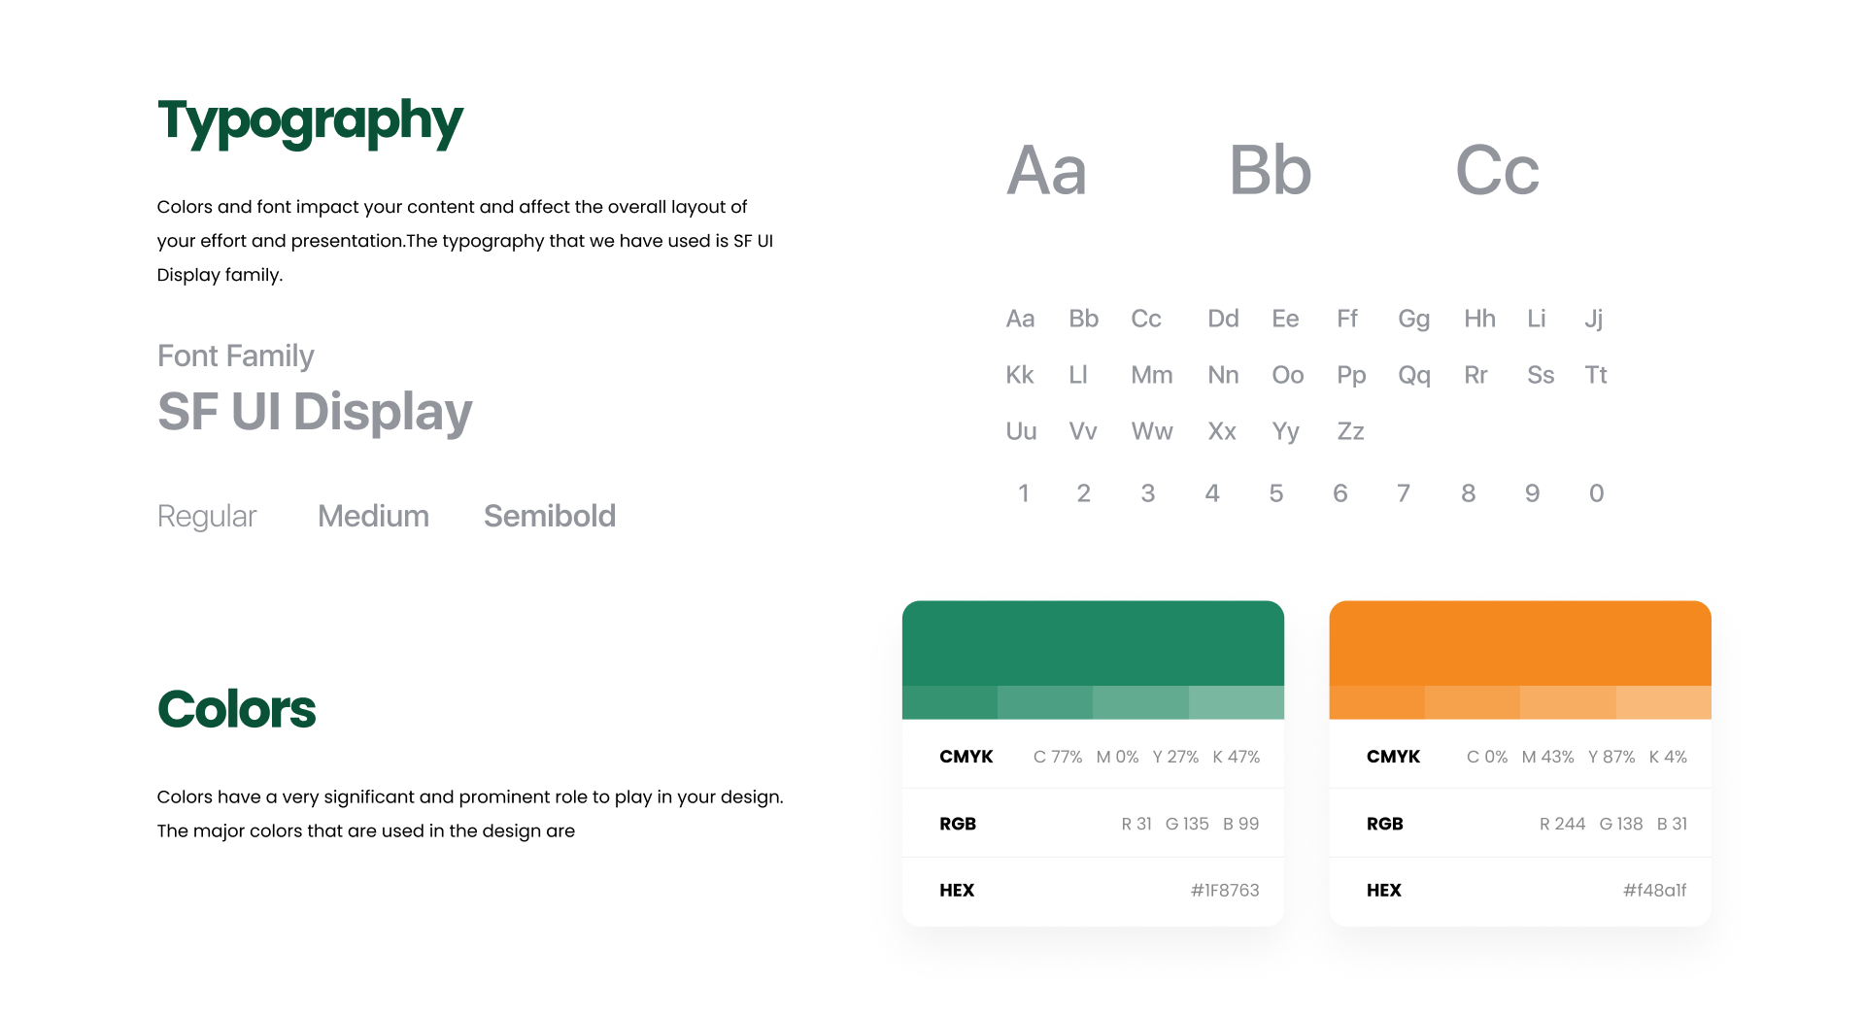Click the large Aa specimen
This screenshot has width=1865, height=1016.
[x=1046, y=170]
